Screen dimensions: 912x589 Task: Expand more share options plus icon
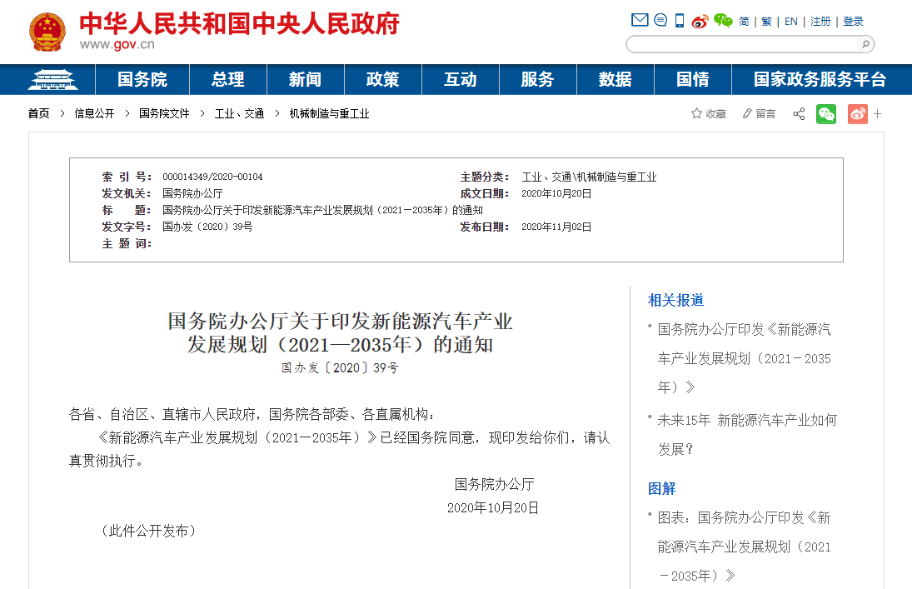click(878, 114)
